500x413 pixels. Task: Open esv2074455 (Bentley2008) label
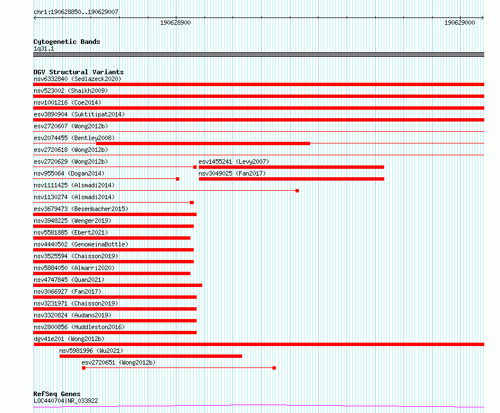[x=74, y=138]
